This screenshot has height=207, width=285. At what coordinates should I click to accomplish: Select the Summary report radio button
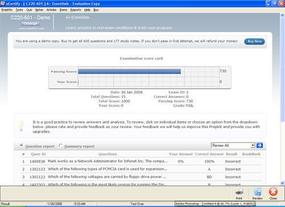tap(60, 145)
